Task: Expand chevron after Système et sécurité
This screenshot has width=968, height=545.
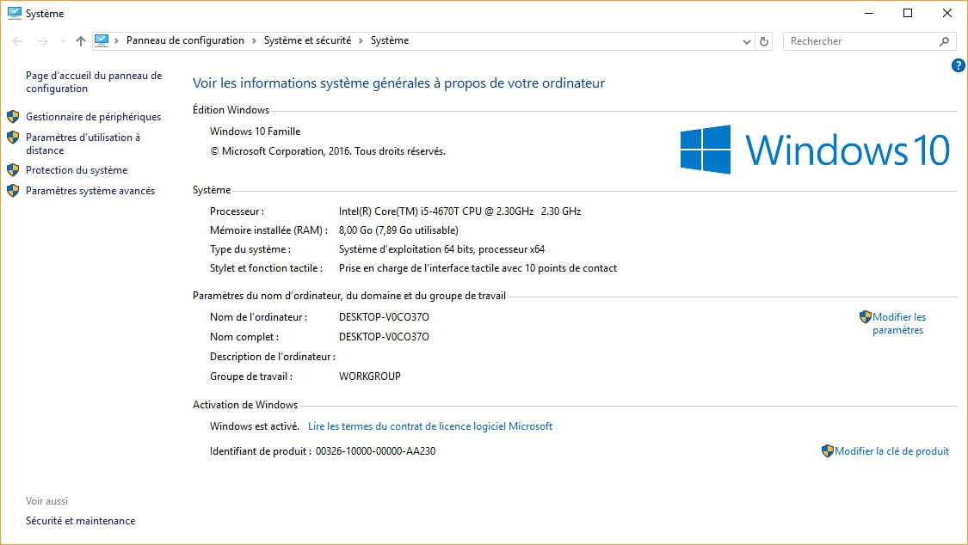Action: point(361,40)
